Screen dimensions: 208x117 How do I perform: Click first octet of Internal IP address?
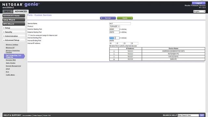pyautogui.click(x=112, y=43)
